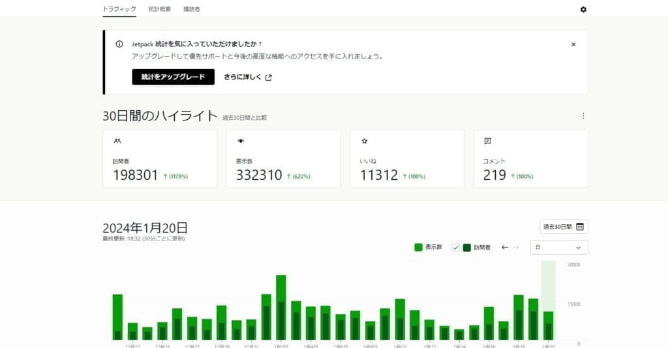Select the tallest bar for January 2
The image size is (668, 348).
pyautogui.click(x=281, y=306)
